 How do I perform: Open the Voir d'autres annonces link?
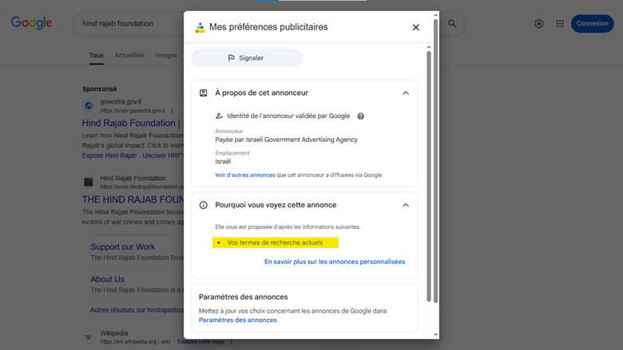(245, 175)
